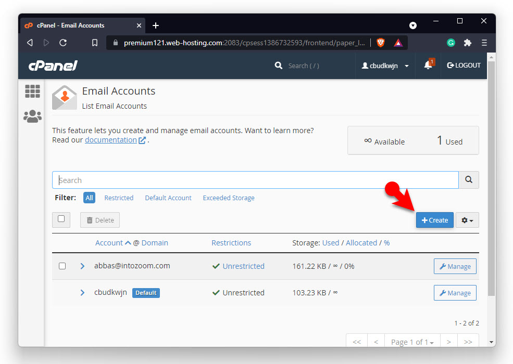Image resolution: width=513 pixels, height=364 pixels.
Task: Click Unrestricted link for abbas@intozoom.com
Action: [243, 266]
